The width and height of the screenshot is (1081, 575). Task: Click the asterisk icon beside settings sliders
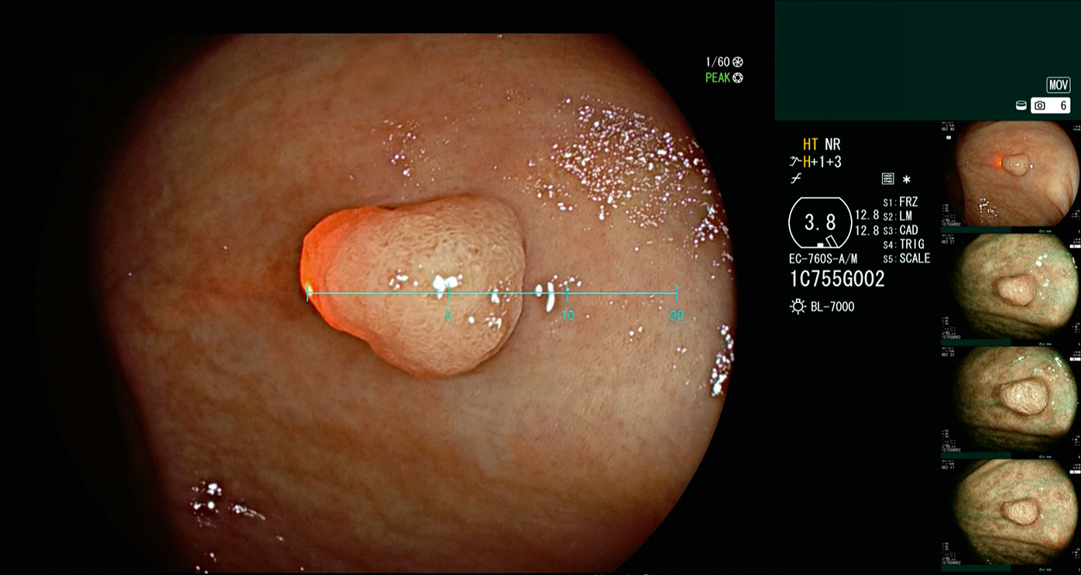pyautogui.click(x=907, y=179)
